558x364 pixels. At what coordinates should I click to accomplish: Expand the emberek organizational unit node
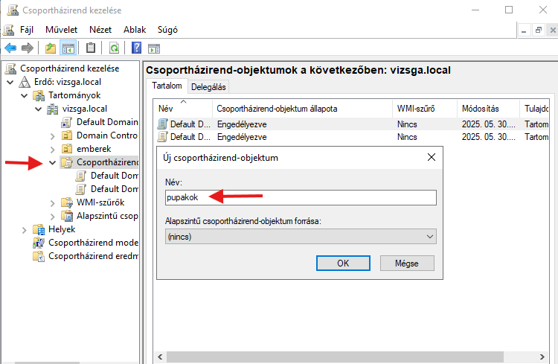tap(52, 149)
